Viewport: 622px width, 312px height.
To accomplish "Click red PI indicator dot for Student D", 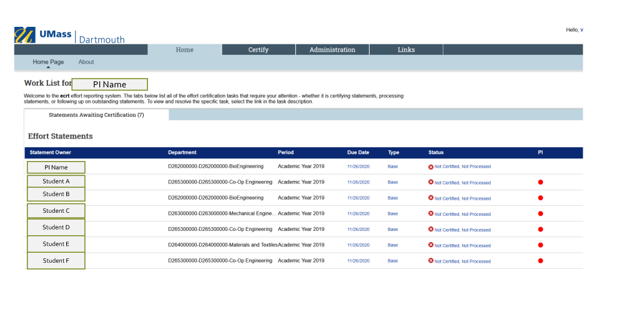I will coord(540,230).
